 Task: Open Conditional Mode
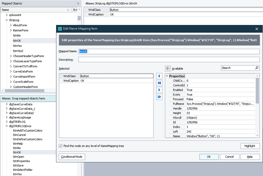(72, 157)
